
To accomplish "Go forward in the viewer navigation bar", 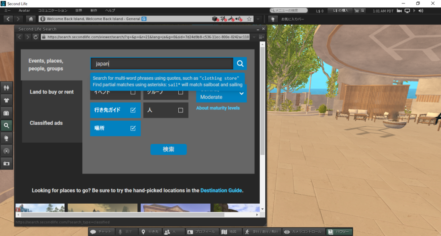I will point(18,19).
